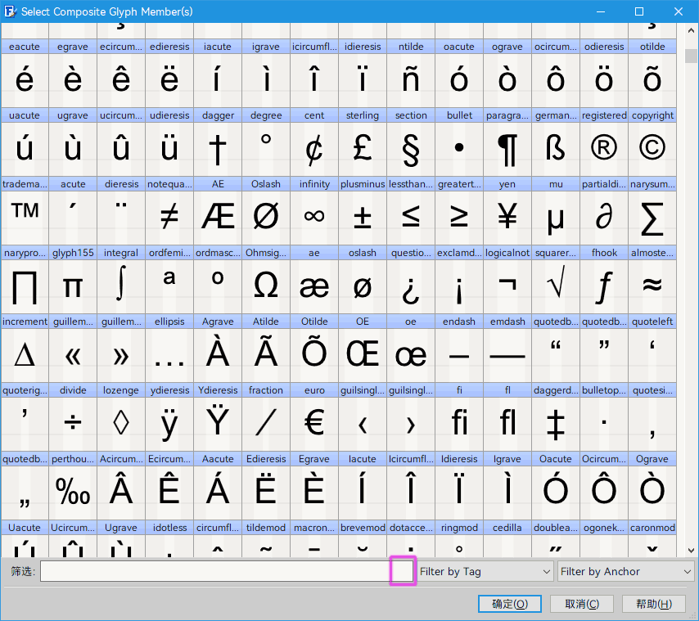Pick the copyright symbol glyph
This screenshot has width=699, height=621.
[652, 149]
